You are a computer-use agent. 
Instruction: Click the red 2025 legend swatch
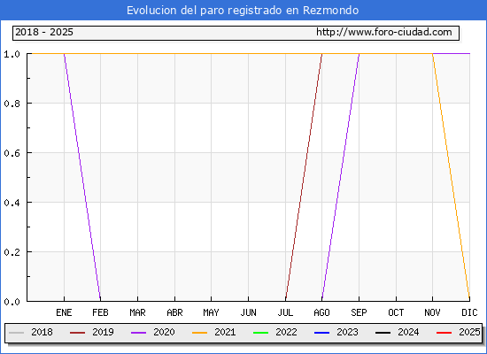tap(444, 333)
